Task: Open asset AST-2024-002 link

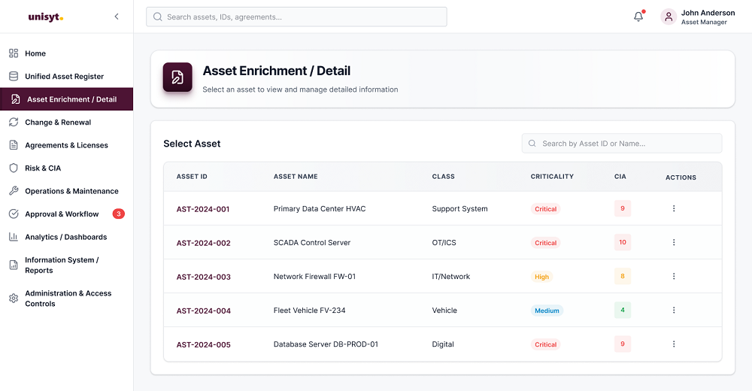Action: coord(203,243)
